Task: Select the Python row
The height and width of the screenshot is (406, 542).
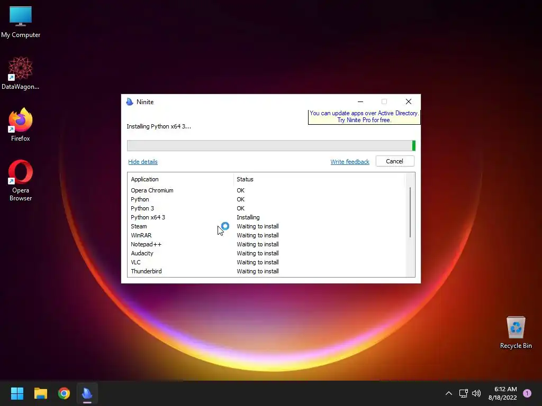Action: 266,199
